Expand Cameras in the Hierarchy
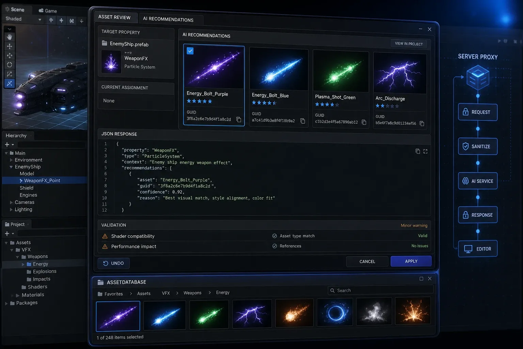 coord(11,202)
